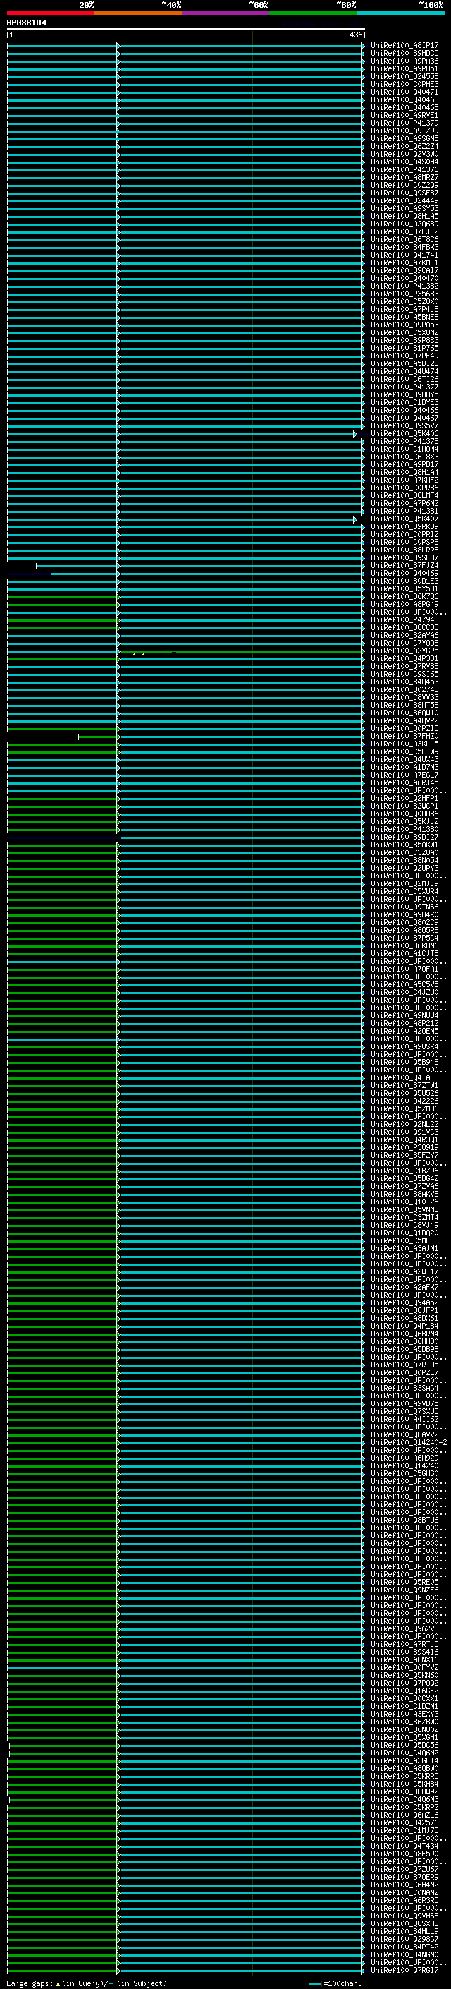This screenshot has width=451, height=1989.
Task: Click the white query sequence bar
Action: point(186,28)
